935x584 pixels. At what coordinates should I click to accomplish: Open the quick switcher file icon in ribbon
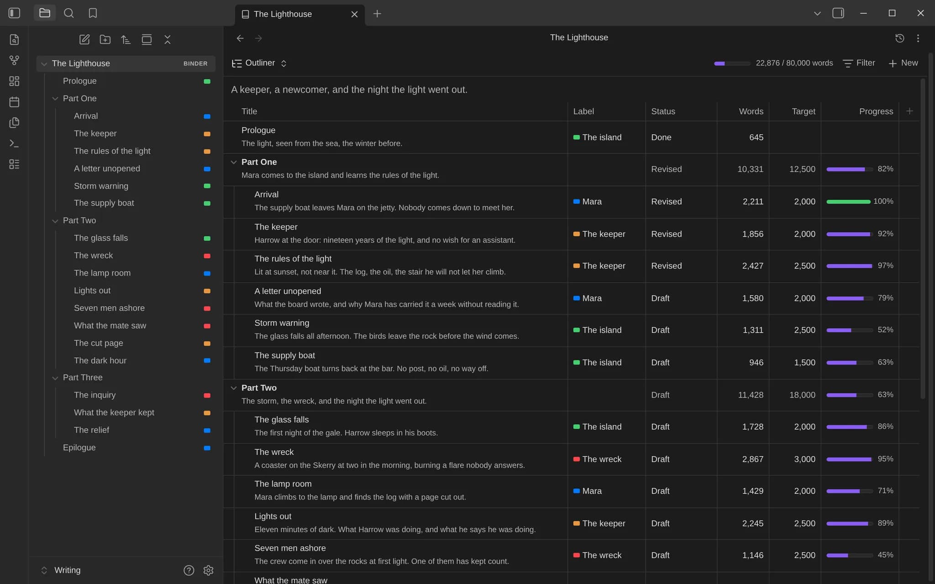click(14, 40)
